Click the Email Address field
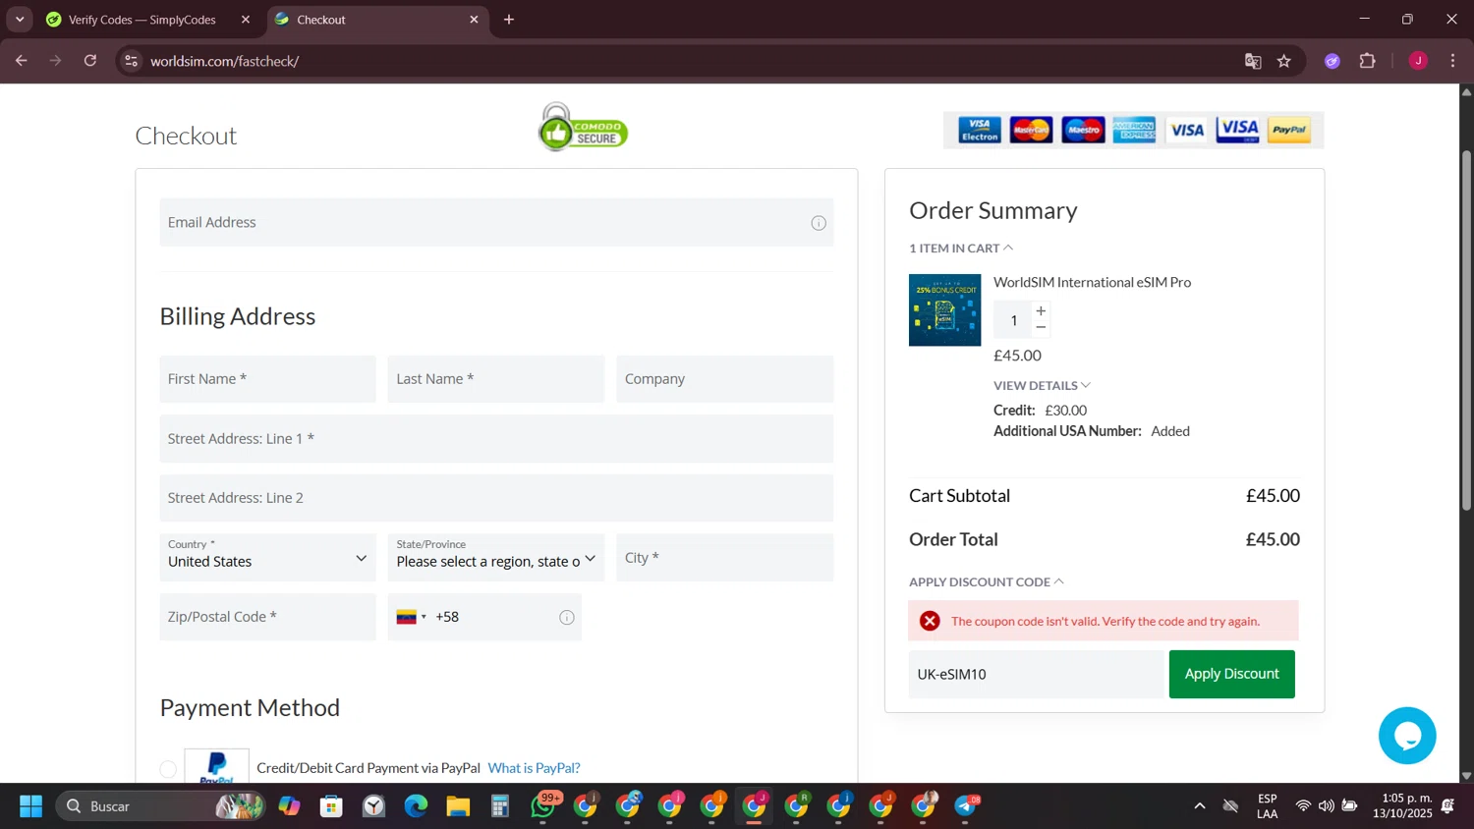 pyautogui.click(x=496, y=222)
